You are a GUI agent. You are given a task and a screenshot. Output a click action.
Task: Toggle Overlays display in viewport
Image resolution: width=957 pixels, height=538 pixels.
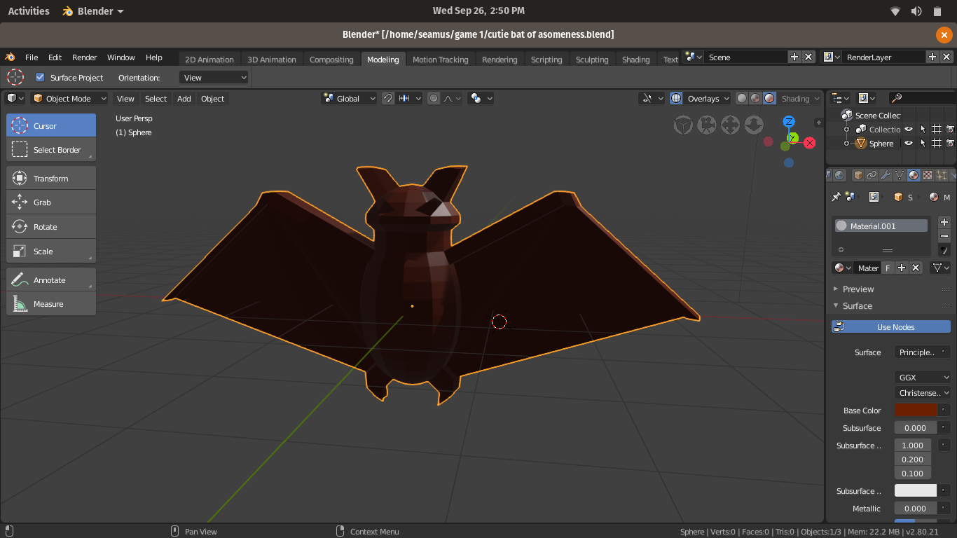click(x=676, y=99)
